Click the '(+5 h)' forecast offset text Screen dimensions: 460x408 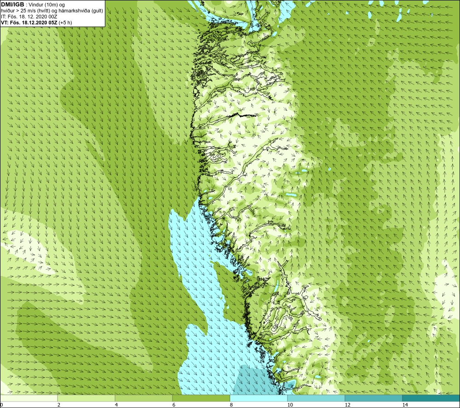[x=65, y=23]
